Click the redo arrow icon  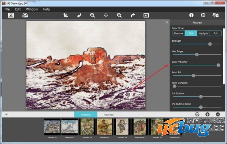tap(133, 15)
